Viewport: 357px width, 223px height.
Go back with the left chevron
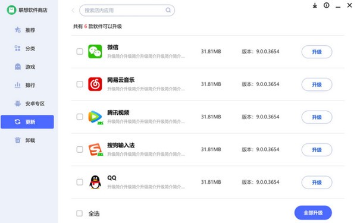(x=73, y=10)
